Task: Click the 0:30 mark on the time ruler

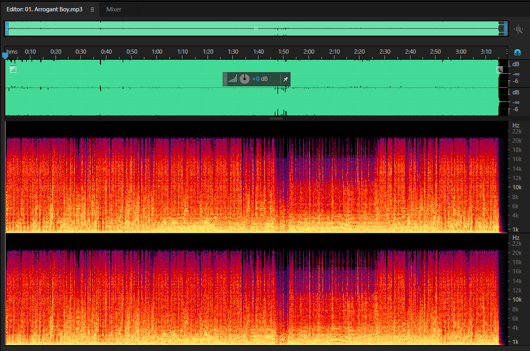Action: (x=81, y=52)
